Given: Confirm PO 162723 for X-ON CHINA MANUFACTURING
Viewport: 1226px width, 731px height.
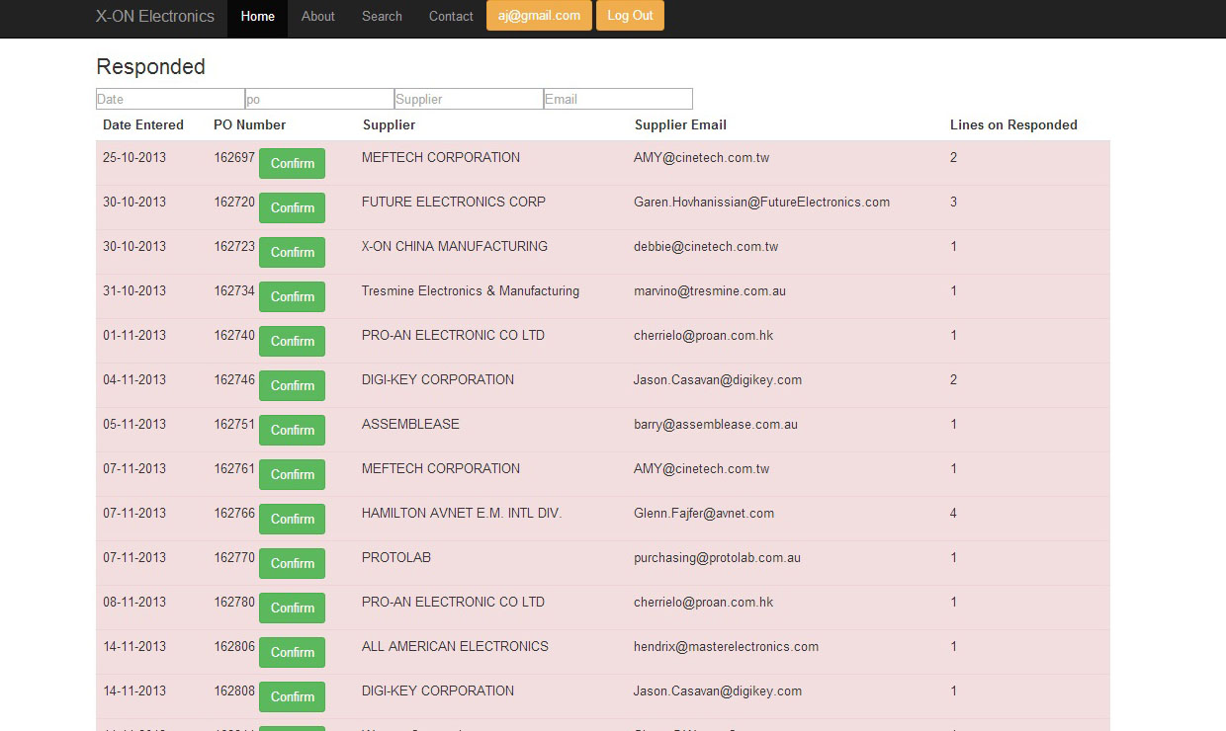Looking at the screenshot, I should 292,252.
